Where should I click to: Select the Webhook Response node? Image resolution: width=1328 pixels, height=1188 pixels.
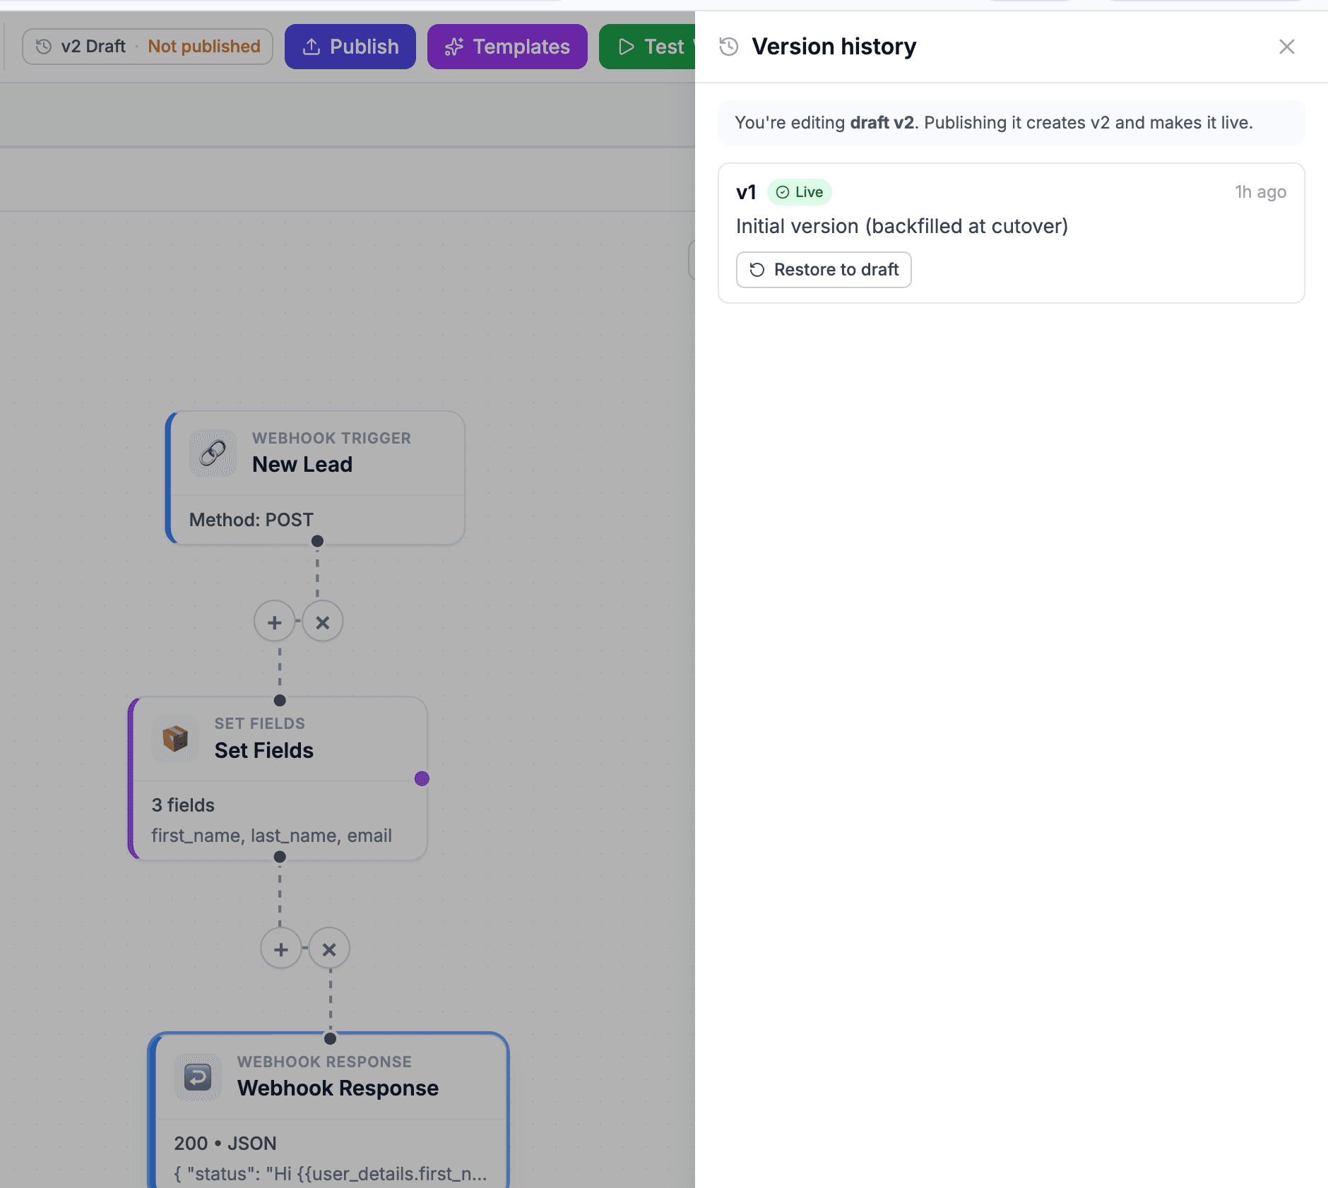tap(329, 1111)
